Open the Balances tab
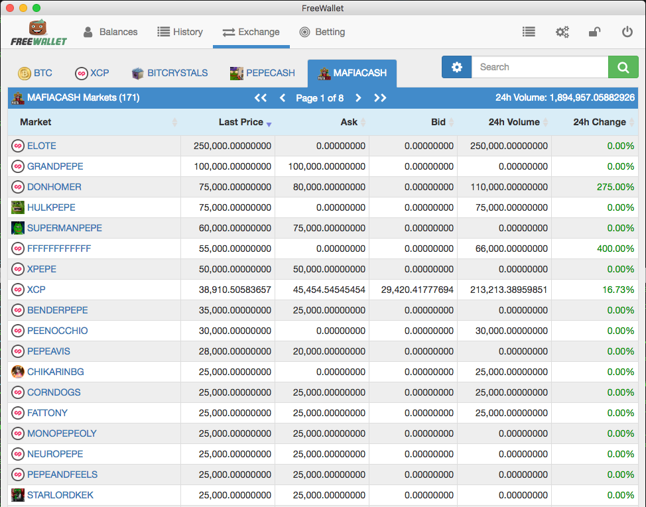This screenshot has width=646, height=507. (x=110, y=32)
